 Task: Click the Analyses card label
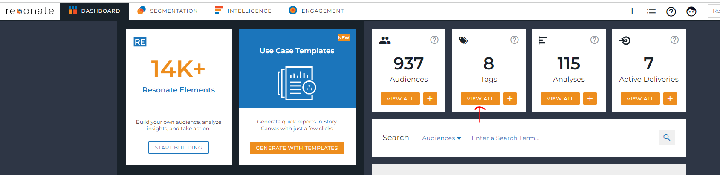[569, 80]
